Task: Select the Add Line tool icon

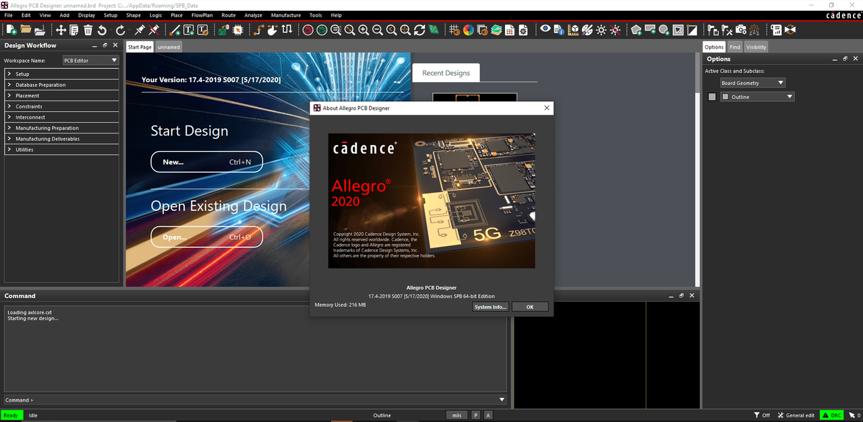Action: click(x=175, y=30)
